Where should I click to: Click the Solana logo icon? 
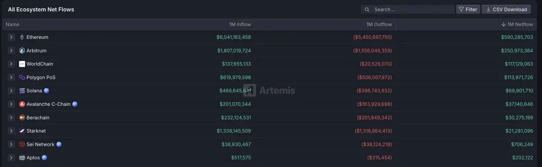22,91
